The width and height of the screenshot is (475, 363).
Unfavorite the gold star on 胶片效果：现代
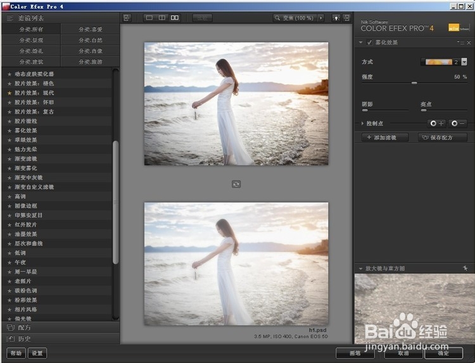click(9, 92)
